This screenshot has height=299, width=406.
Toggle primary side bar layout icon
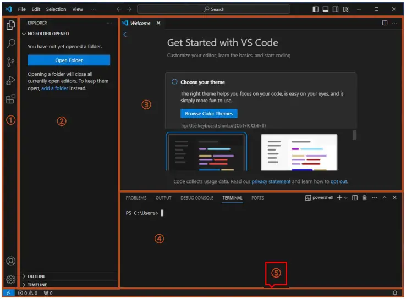[x=315, y=9]
